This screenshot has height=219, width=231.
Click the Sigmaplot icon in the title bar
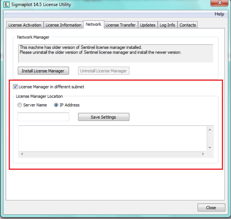pyautogui.click(x=6, y=4)
